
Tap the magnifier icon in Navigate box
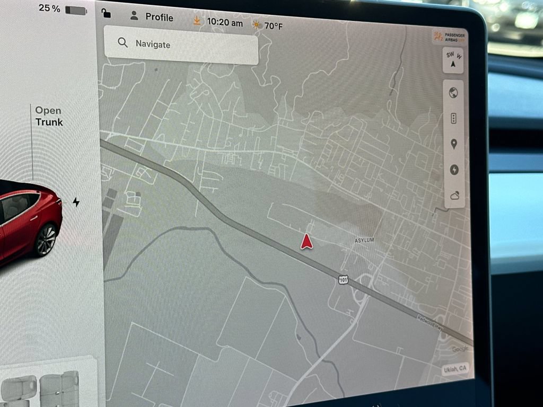tap(122, 42)
